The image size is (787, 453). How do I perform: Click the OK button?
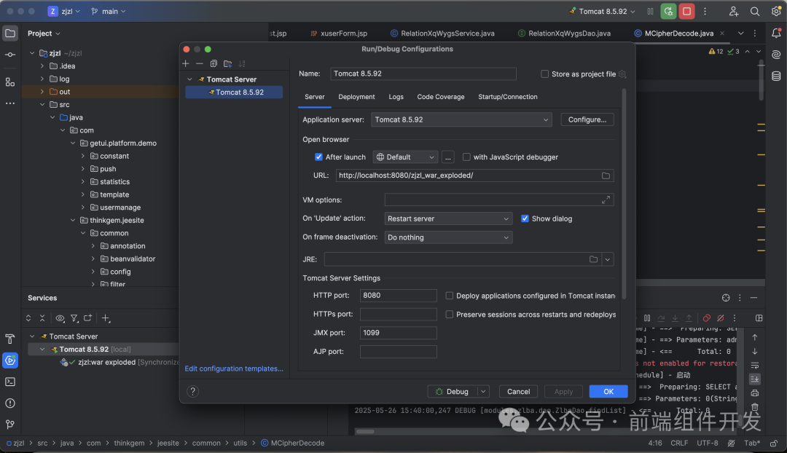pos(608,391)
